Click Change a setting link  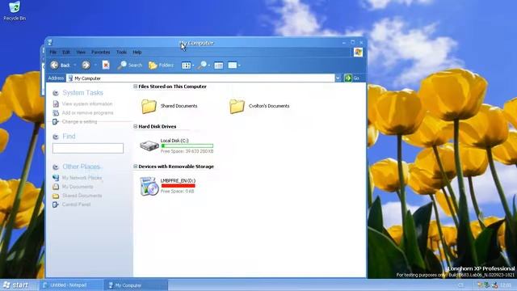pos(79,122)
